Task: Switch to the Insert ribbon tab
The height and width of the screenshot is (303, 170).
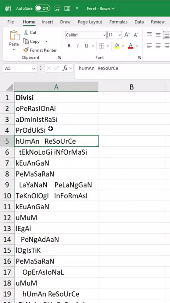Action: point(47,22)
